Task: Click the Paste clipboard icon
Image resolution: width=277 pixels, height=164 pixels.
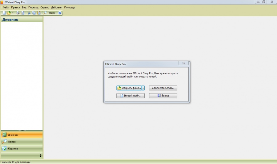Action: [39, 13]
